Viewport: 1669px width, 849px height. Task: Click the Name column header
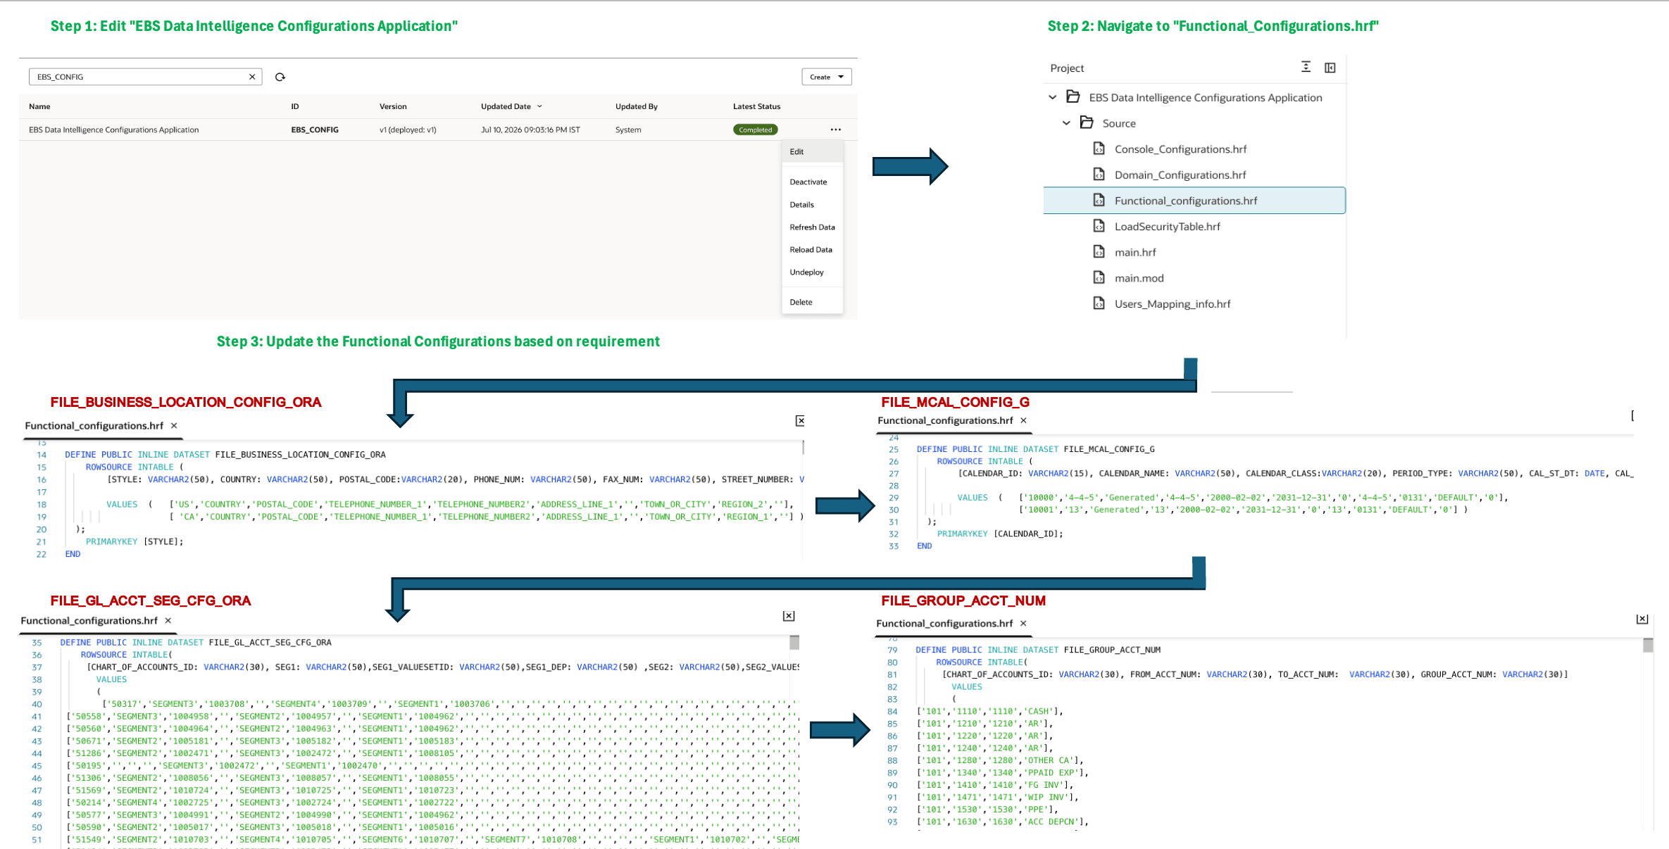click(x=39, y=106)
